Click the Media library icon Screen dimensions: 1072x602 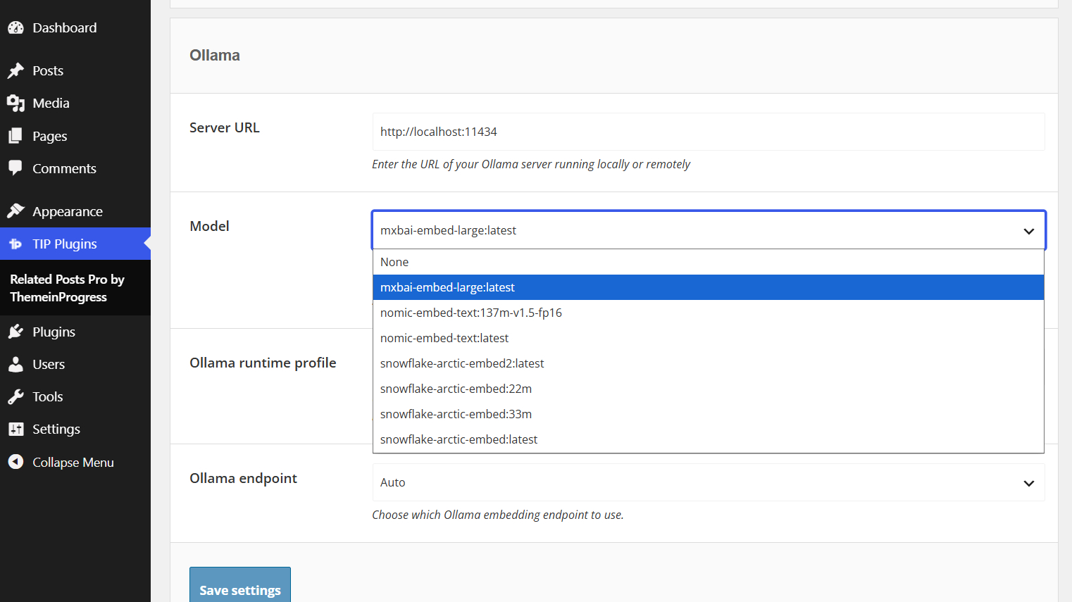point(15,104)
